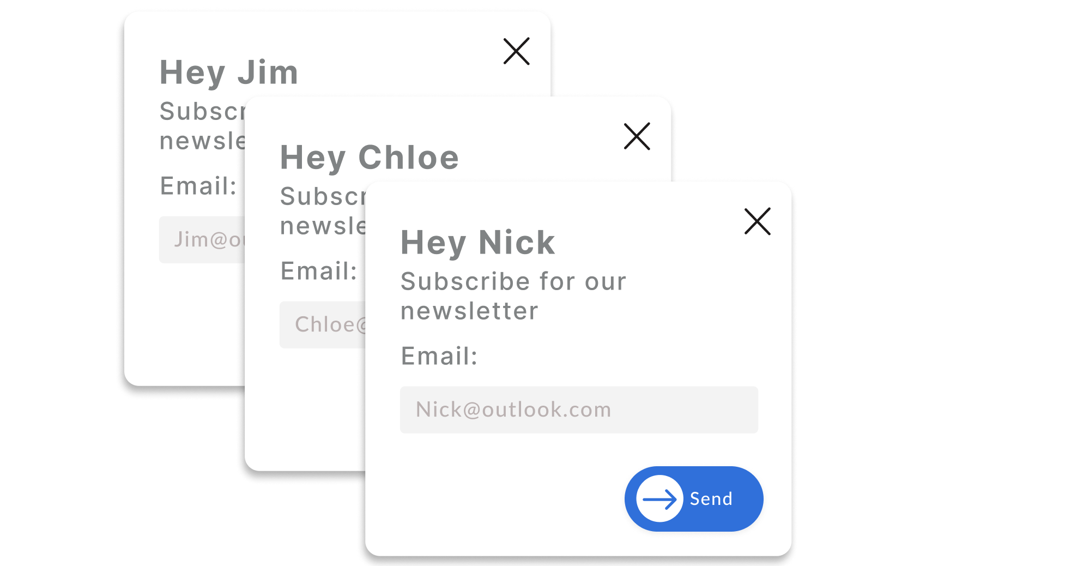Select the Hey Nick heading

[477, 243]
